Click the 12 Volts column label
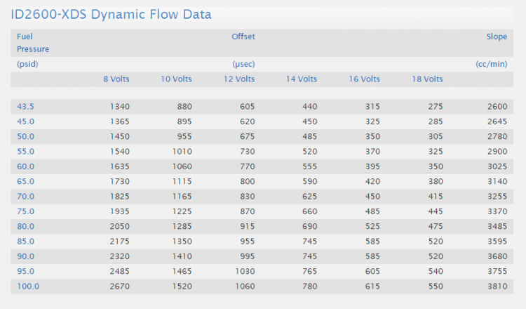 (x=239, y=79)
